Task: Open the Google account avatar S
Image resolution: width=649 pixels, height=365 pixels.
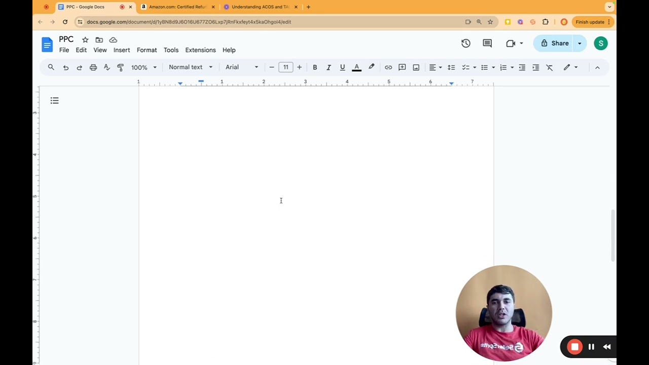Action: click(600, 43)
